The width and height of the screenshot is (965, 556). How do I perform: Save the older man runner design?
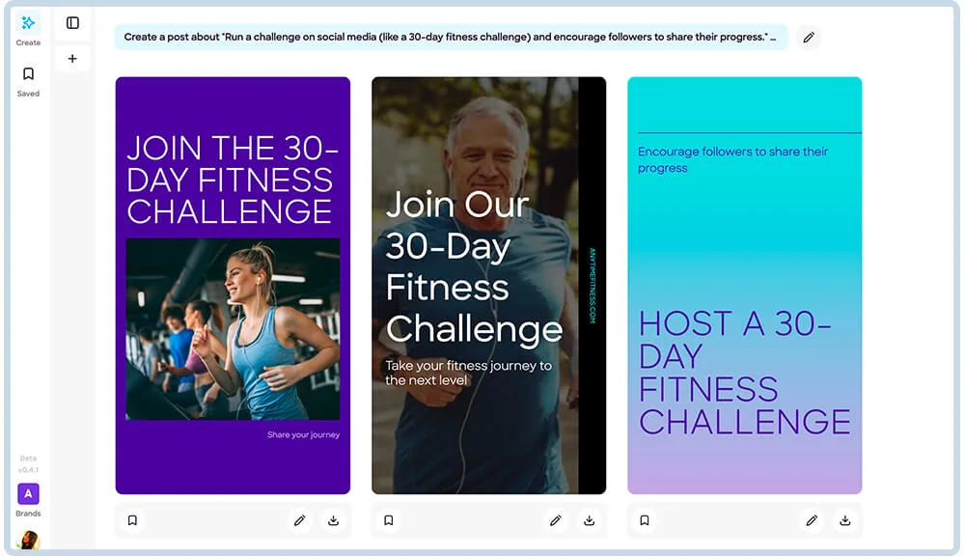pyautogui.click(x=388, y=520)
